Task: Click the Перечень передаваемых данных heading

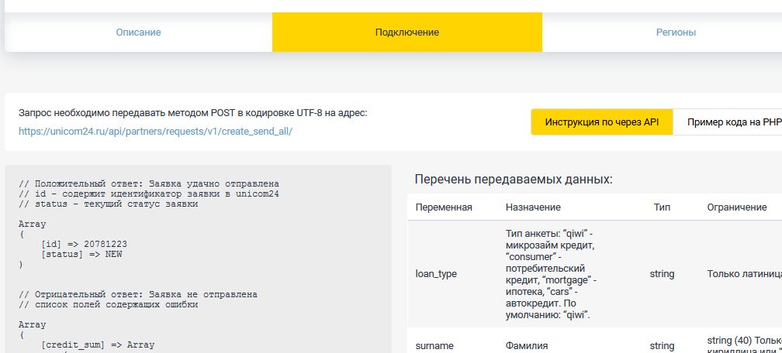Action: [514, 180]
